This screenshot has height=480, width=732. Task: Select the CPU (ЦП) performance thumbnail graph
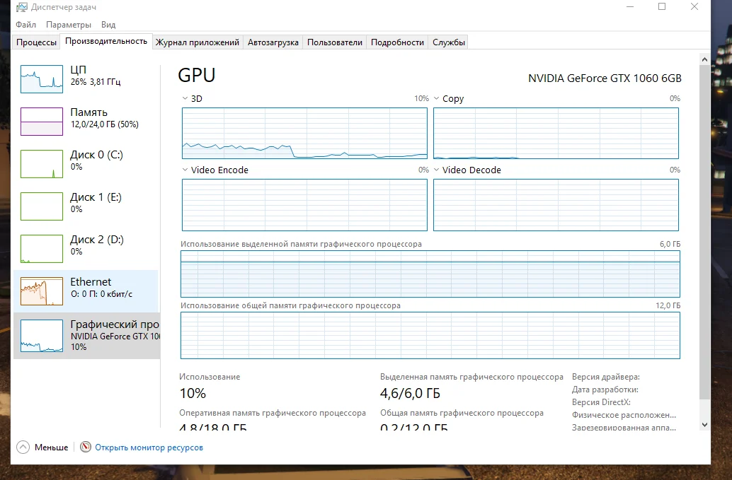(x=42, y=78)
